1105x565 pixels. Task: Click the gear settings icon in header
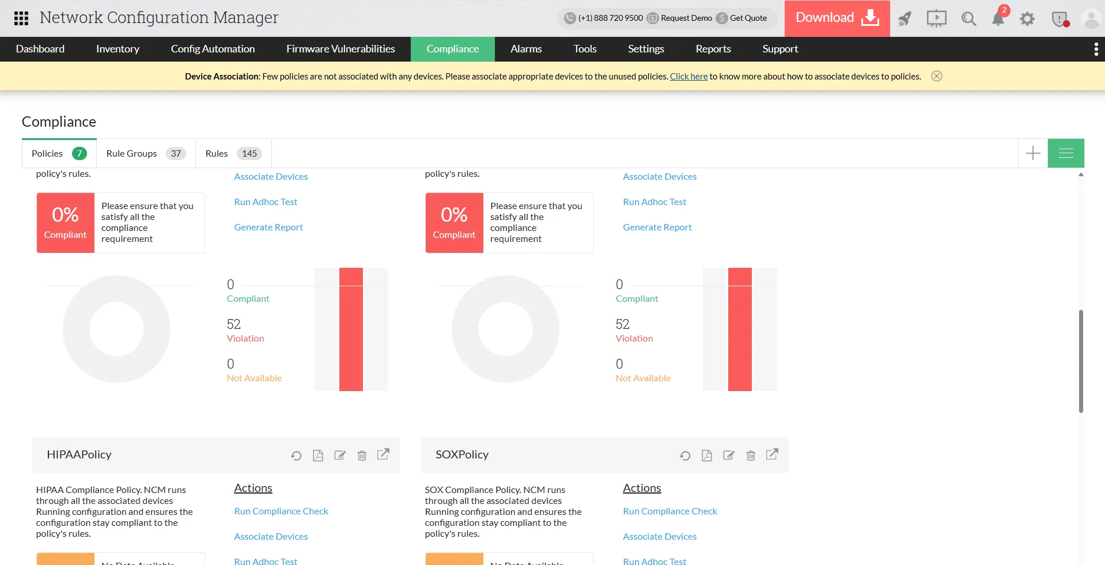point(1027,19)
